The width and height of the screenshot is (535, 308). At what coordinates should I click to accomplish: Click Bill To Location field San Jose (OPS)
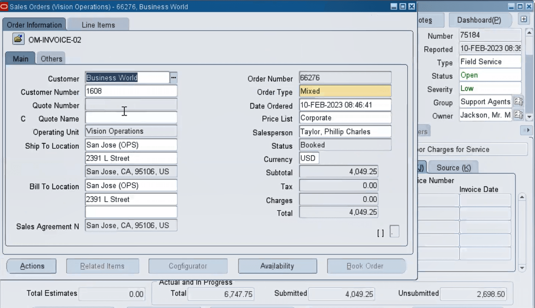(x=131, y=185)
